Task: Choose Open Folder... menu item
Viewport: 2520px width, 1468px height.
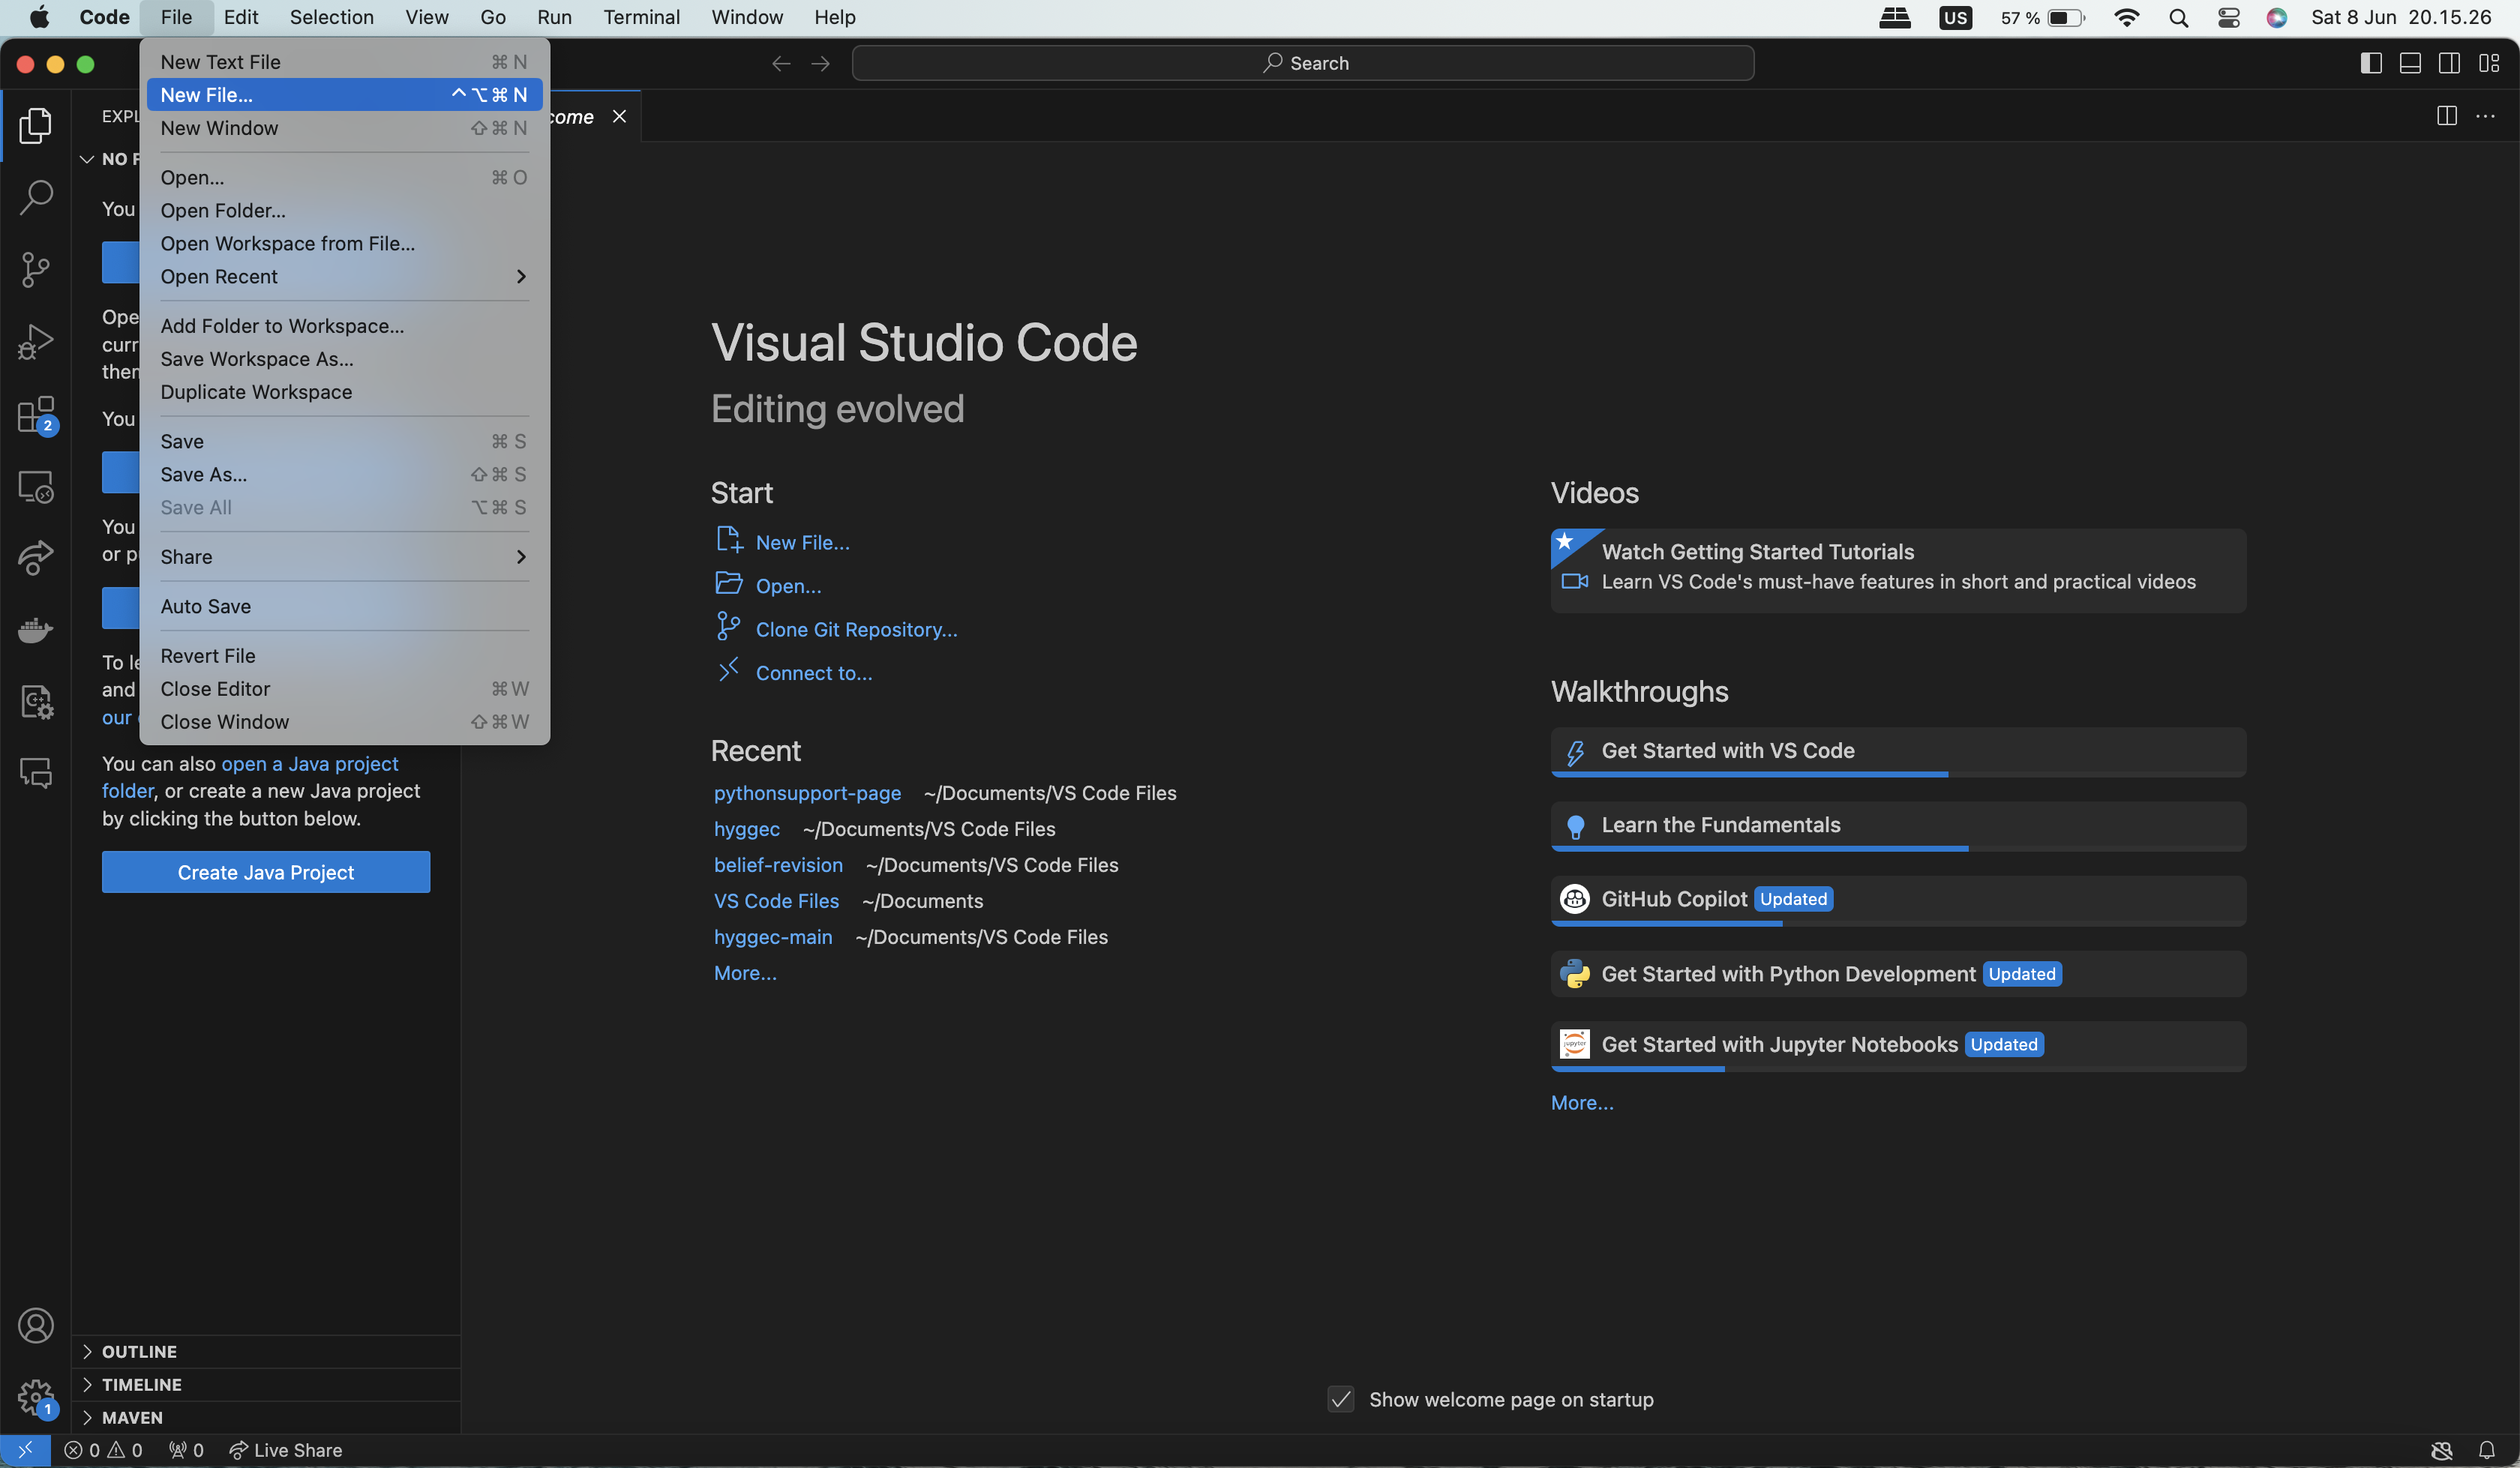Action: click(344, 210)
